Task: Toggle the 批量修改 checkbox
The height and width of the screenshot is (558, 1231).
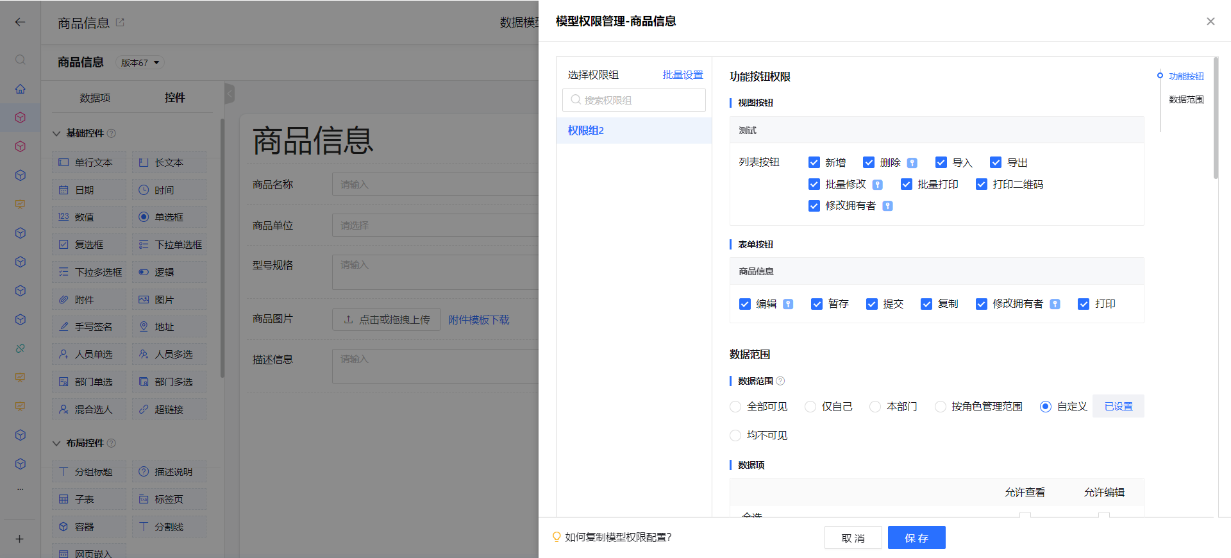Action: coord(814,184)
